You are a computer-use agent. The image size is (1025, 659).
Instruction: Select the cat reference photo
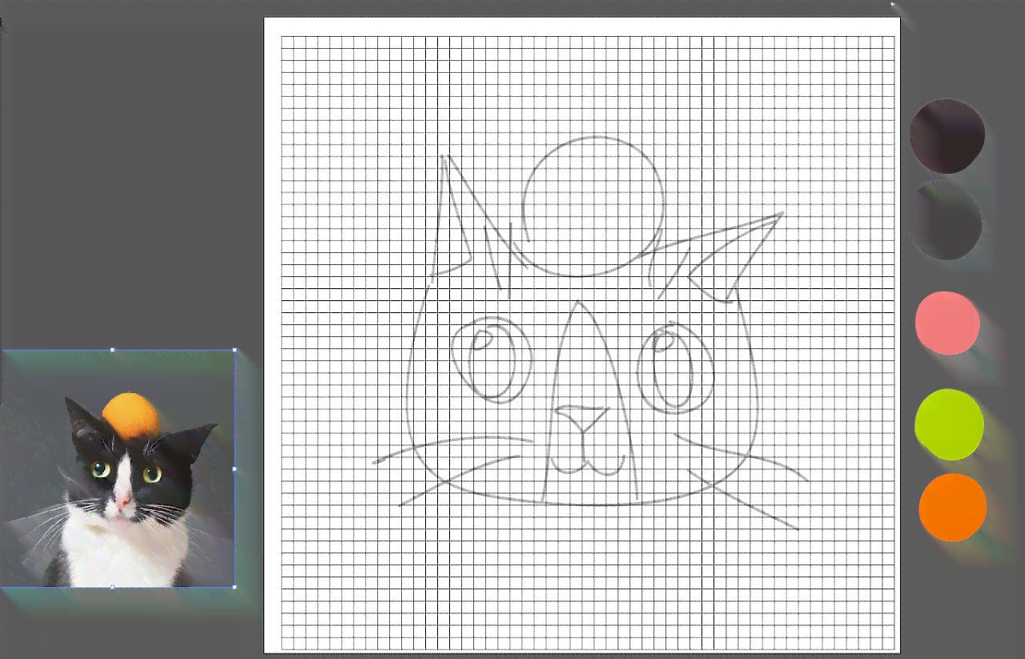117,468
